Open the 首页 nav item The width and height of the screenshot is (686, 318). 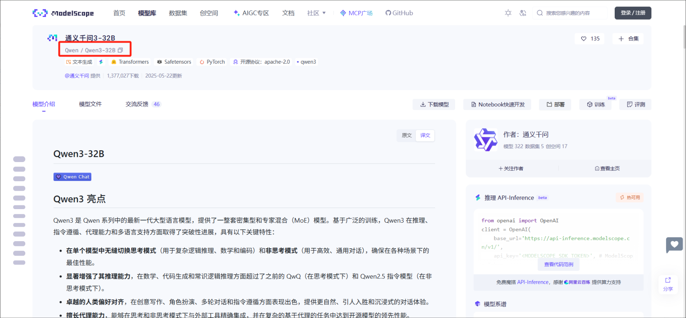point(119,13)
